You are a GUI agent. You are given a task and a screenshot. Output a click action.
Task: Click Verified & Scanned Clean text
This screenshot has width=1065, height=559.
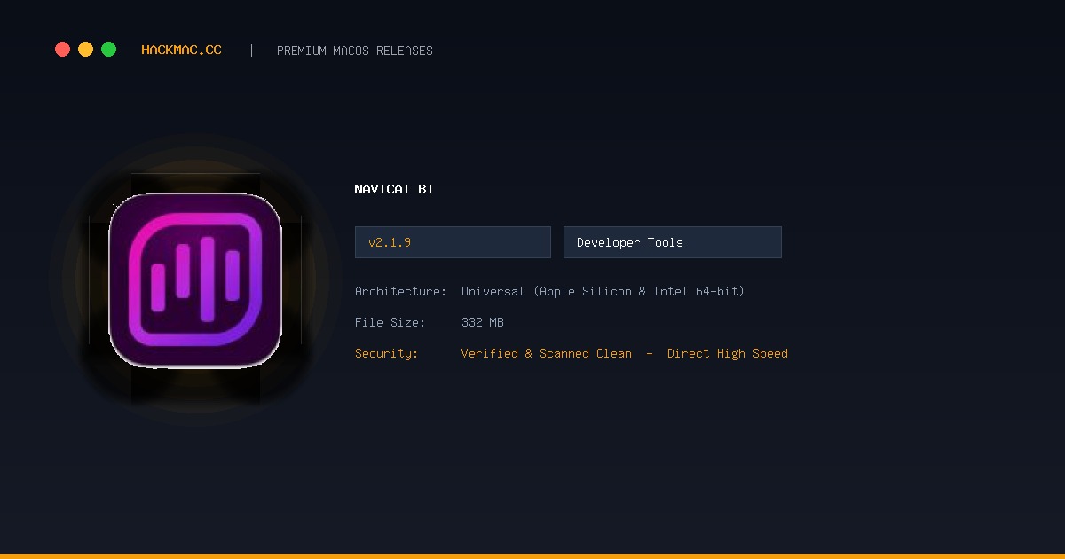coord(547,353)
